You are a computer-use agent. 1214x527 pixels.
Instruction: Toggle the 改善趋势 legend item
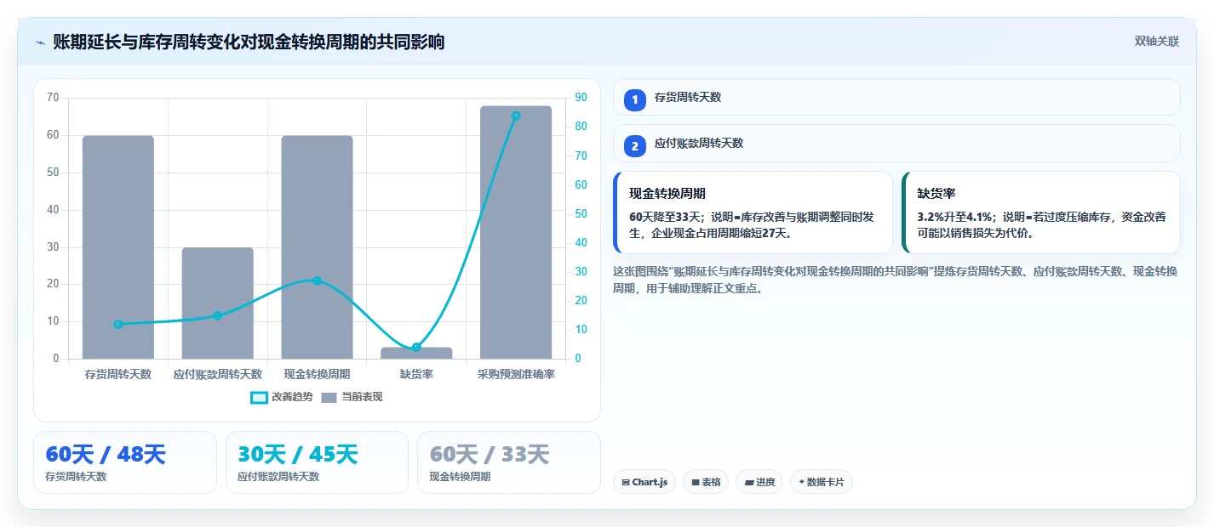click(282, 397)
